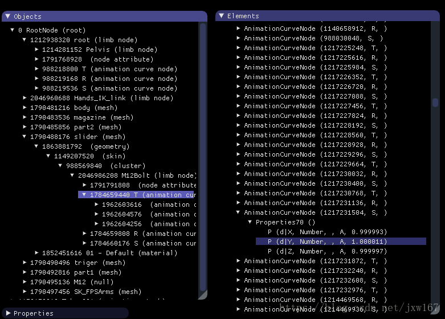Screen dimensions: 445x319
Task: Expand 988219168 R animation curve node
Action: tap(36, 79)
